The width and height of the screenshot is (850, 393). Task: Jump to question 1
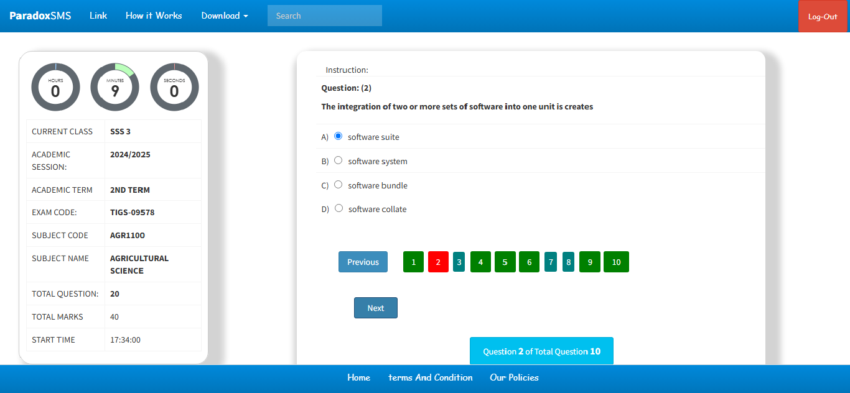coord(414,262)
